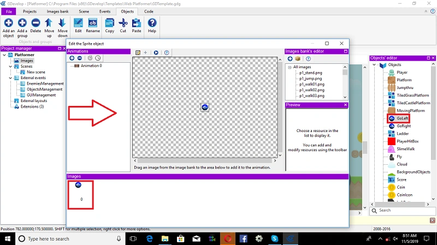Click the taskbar search box
Image resolution: width=437 pixels, height=245 pixels.
(70, 238)
